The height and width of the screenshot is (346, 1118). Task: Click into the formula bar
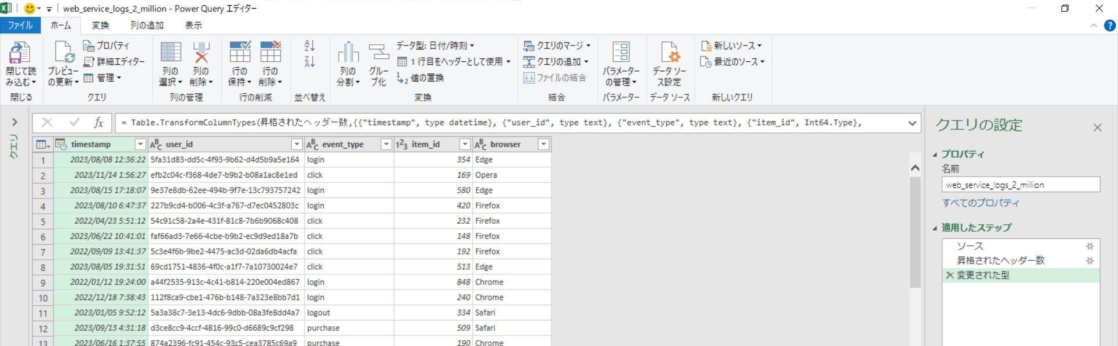point(510,122)
